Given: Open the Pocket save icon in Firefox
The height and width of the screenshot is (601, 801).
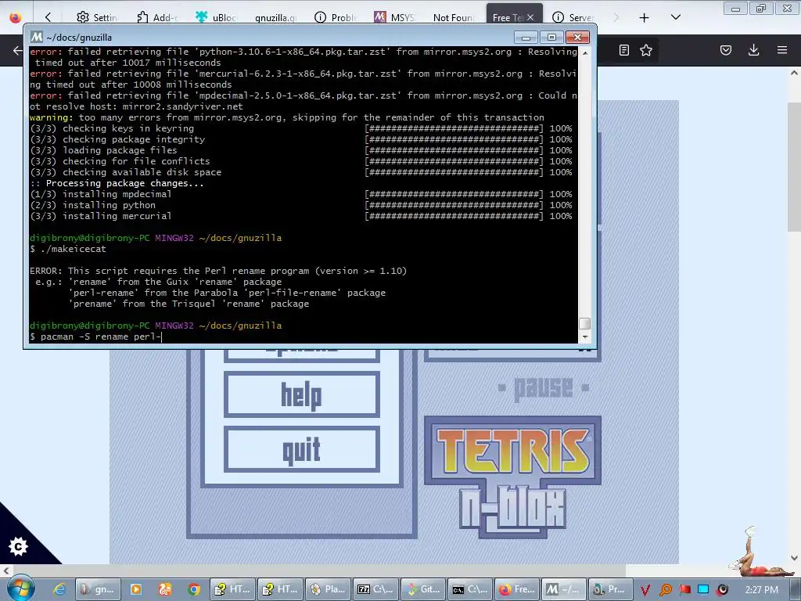Looking at the screenshot, I should tap(726, 50).
